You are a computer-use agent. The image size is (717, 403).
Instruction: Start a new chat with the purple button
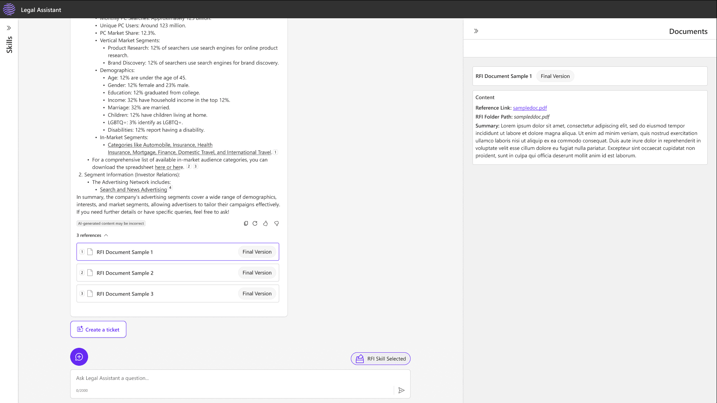tap(79, 357)
